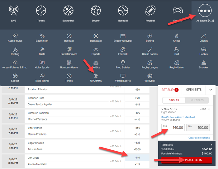Select Jim Crute -140 odds

(137, 157)
